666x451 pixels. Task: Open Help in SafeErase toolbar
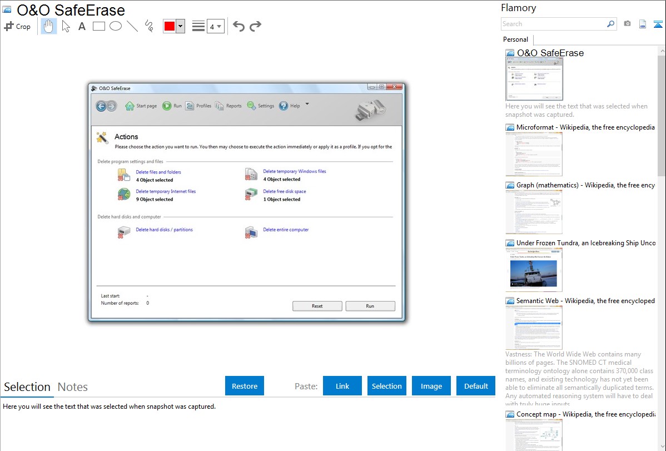[x=290, y=106]
